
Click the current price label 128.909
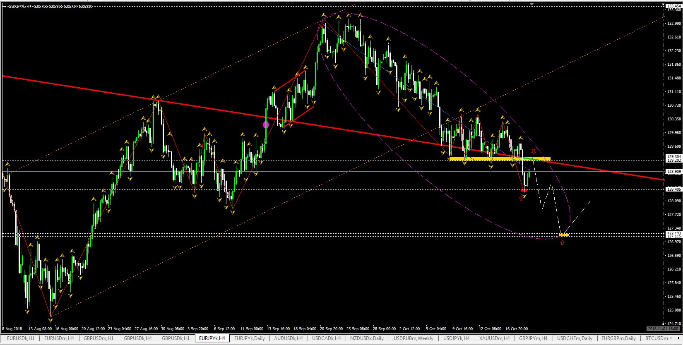pyautogui.click(x=673, y=171)
